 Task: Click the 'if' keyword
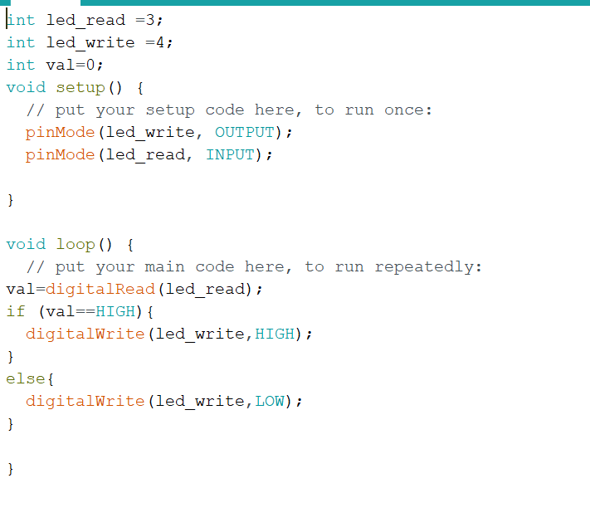point(16,311)
